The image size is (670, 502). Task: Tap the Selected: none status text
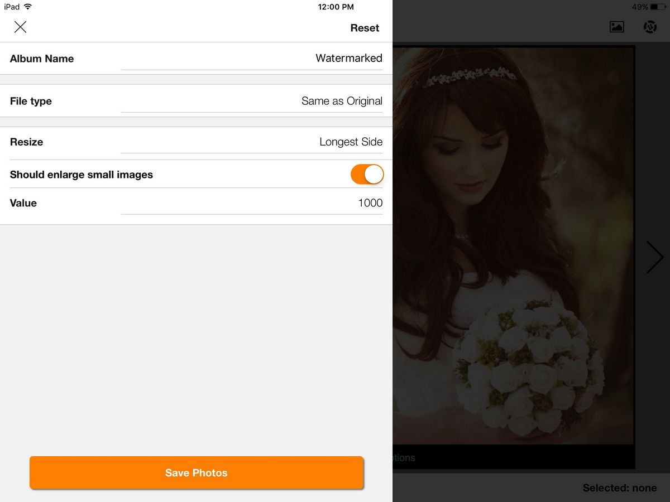(x=619, y=488)
